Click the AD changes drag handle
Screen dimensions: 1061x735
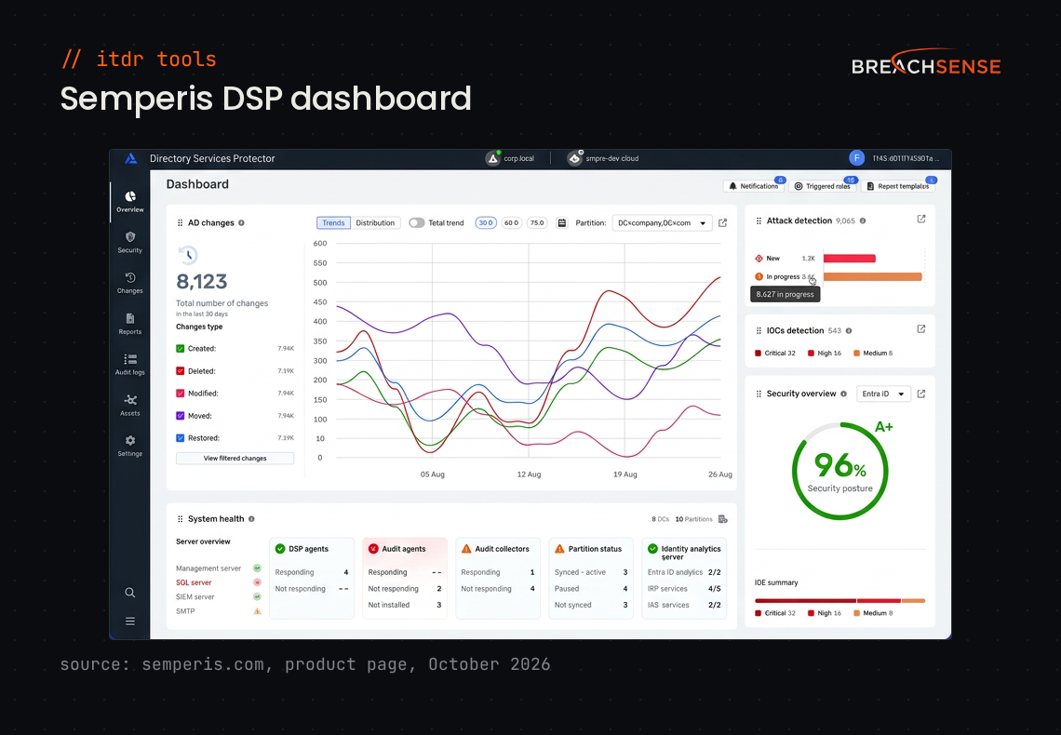point(180,223)
